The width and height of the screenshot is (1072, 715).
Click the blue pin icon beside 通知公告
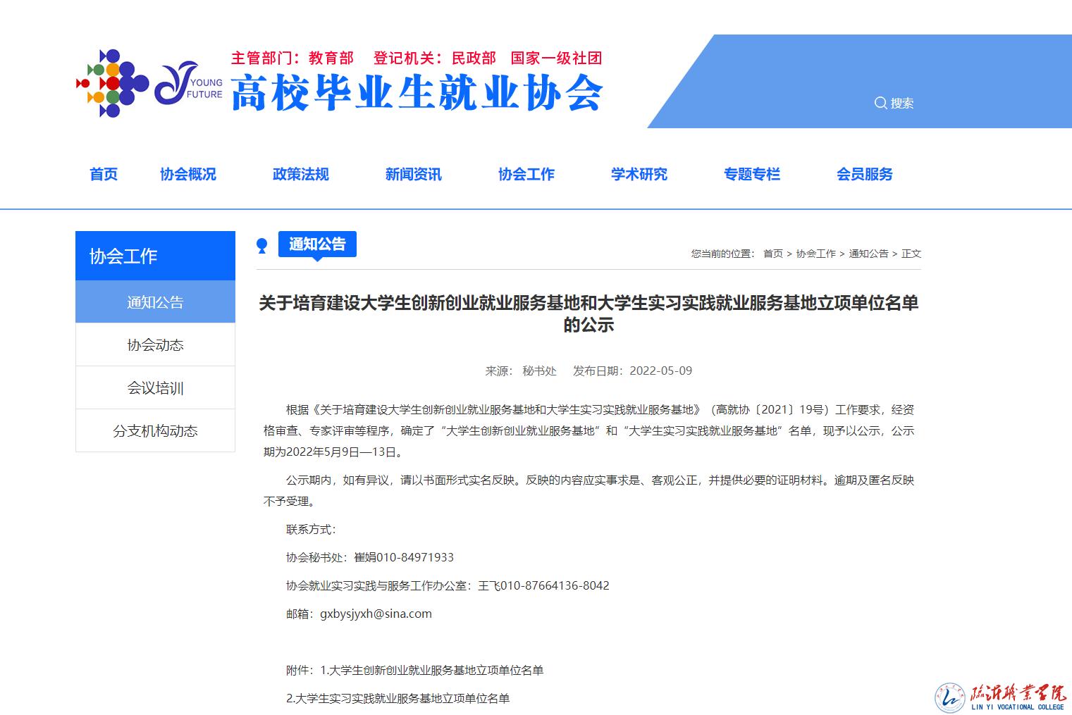(262, 246)
